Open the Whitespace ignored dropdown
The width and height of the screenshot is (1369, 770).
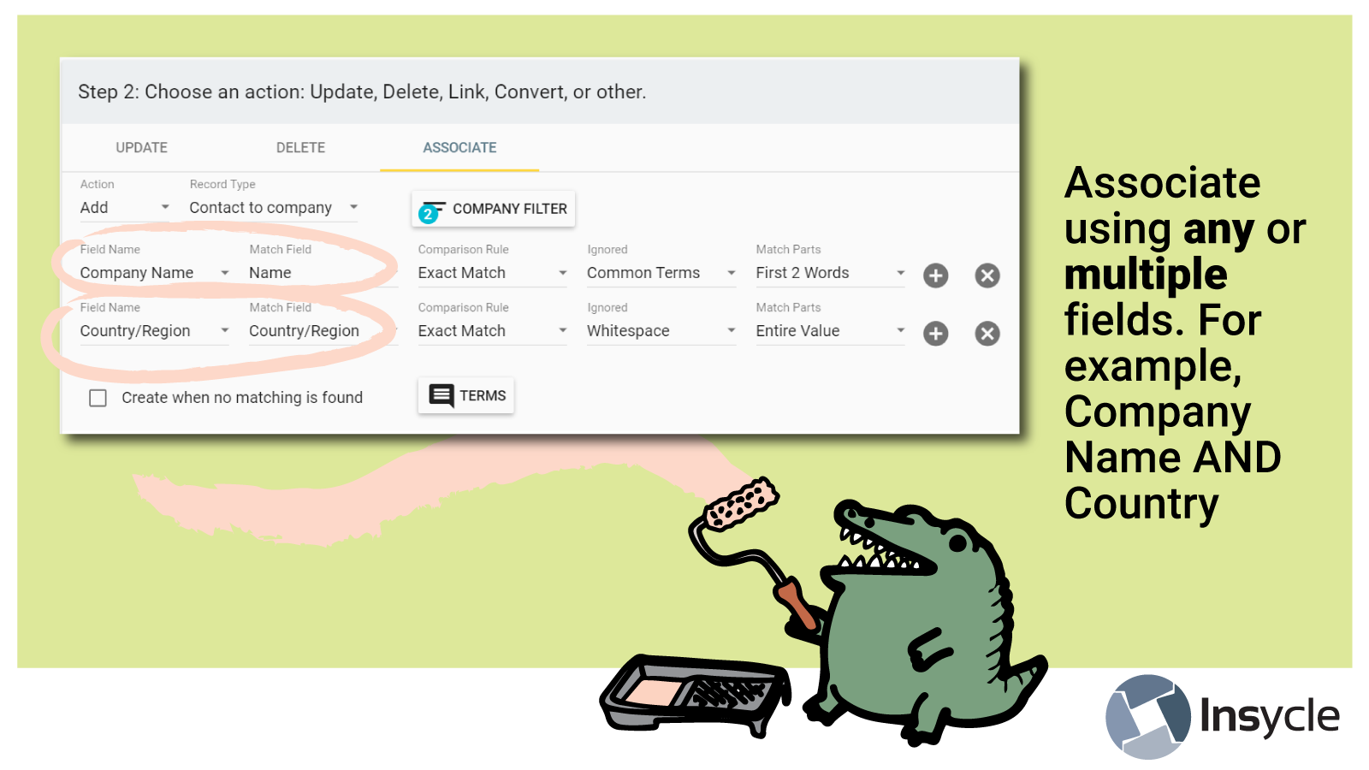pos(661,331)
